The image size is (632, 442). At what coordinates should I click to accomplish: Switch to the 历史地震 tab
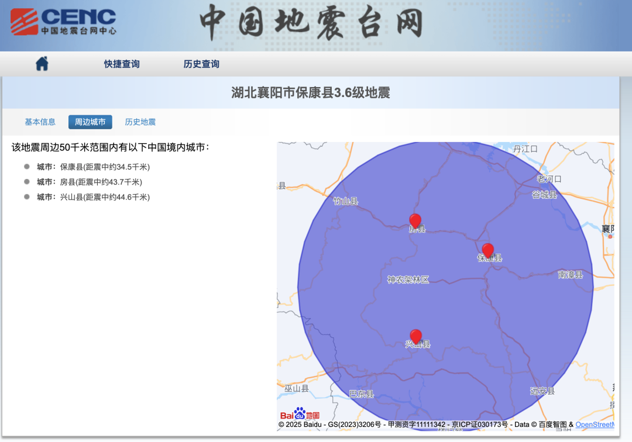click(x=140, y=122)
